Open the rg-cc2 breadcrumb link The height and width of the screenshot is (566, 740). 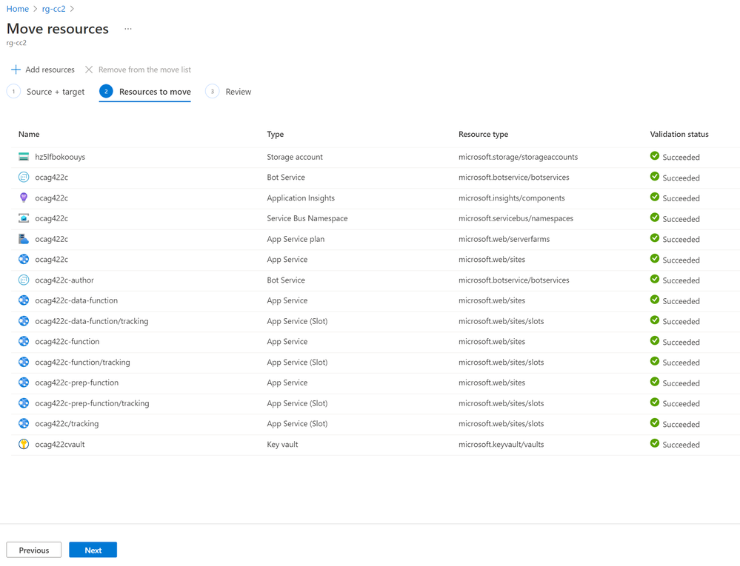(54, 9)
